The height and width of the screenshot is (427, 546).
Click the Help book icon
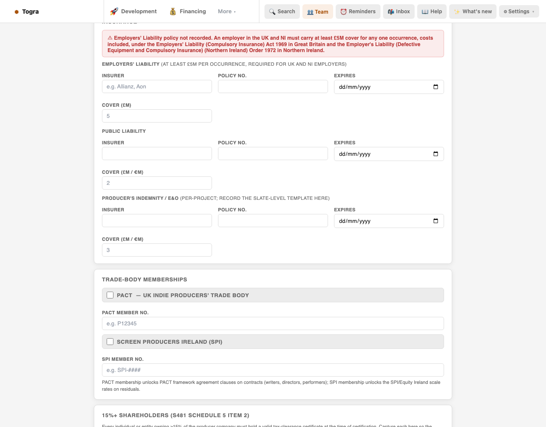click(x=425, y=12)
